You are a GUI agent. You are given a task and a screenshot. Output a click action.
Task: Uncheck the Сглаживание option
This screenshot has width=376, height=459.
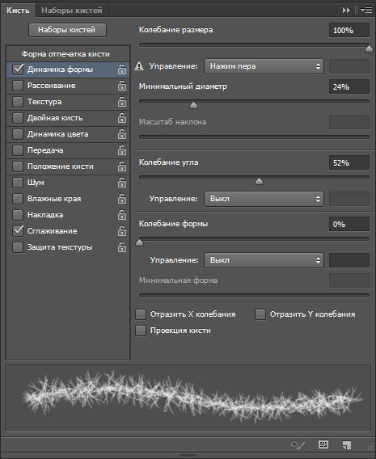[18, 231]
